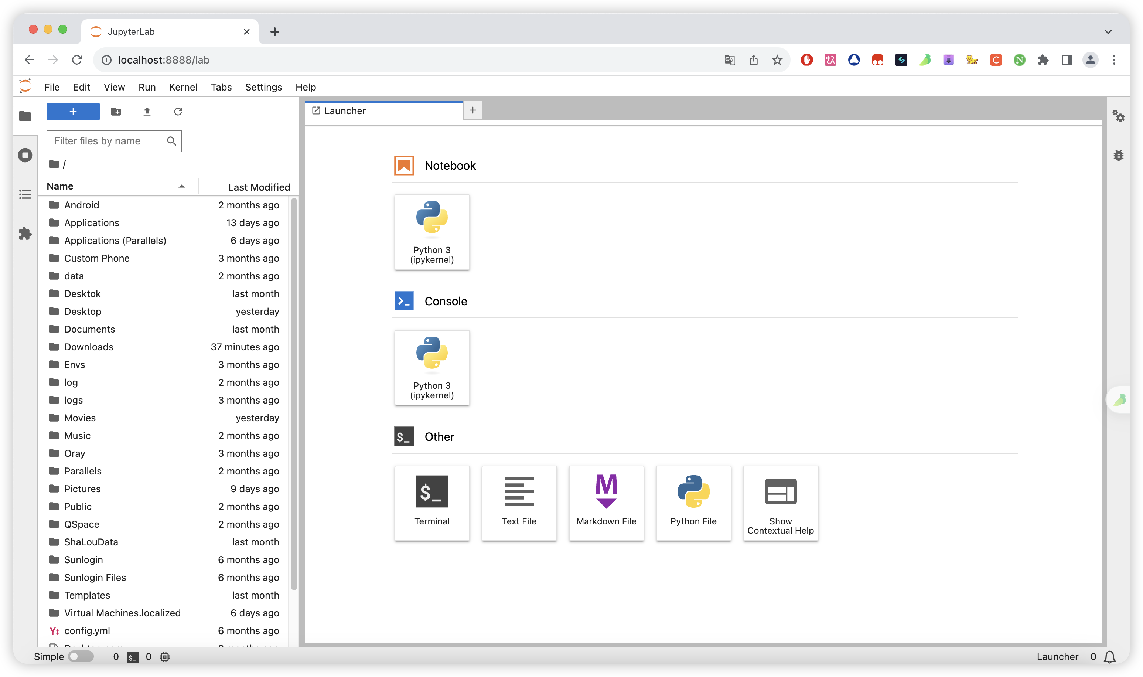
Task: Open the File menu
Action: (x=51, y=87)
